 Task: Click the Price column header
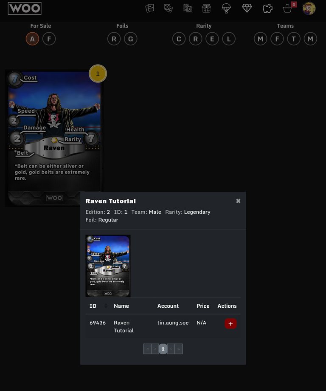(203, 306)
